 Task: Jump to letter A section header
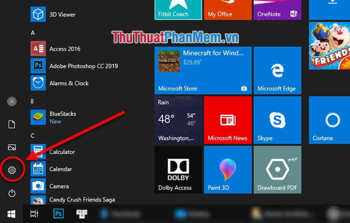(33, 33)
